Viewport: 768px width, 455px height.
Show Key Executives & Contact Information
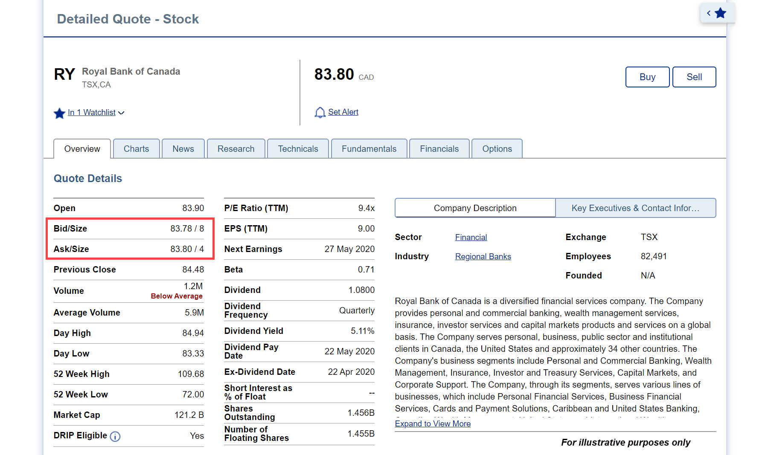pyautogui.click(x=635, y=208)
